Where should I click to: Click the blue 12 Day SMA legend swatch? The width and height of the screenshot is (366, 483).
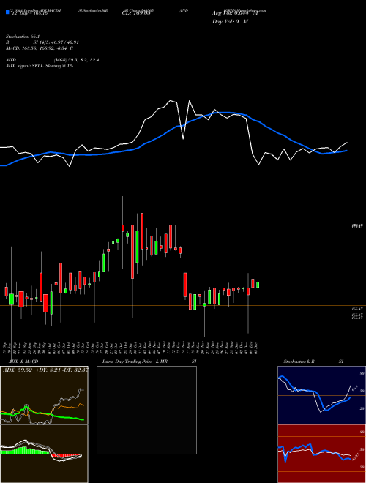coord(7,12)
